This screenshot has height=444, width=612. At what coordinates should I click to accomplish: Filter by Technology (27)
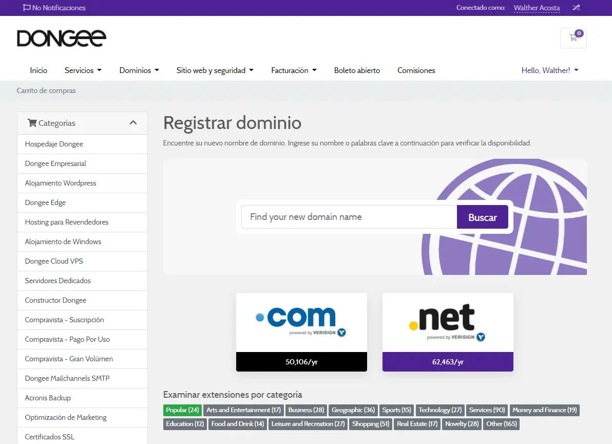click(441, 410)
